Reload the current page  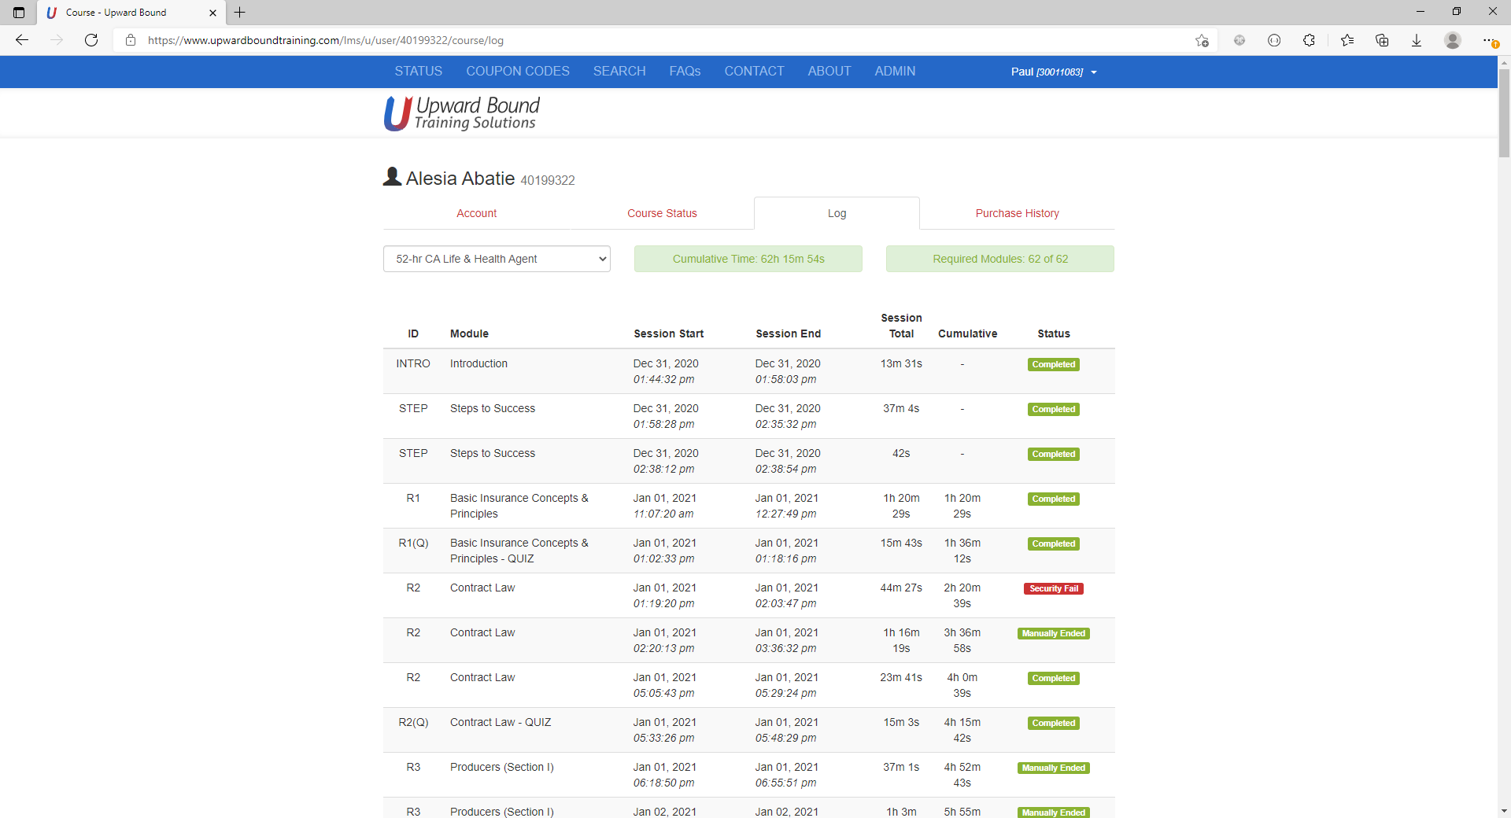[91, 40]
